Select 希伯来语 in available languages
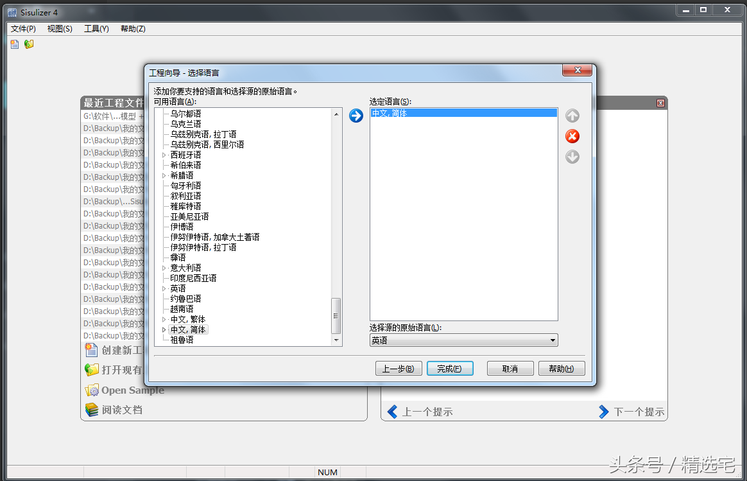 coord(186,165)
